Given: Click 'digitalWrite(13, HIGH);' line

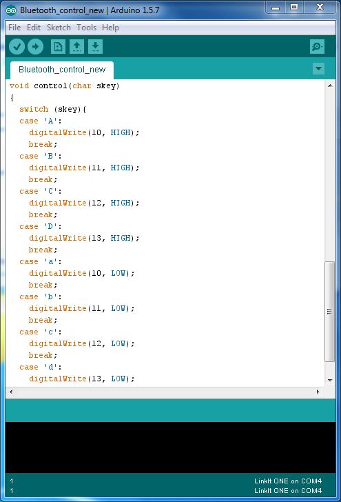Looking at the screenshot, I should pyautogui.click(x=84, y=238).
